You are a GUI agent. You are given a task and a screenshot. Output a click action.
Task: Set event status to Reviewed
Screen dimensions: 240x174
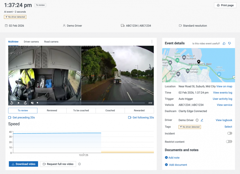[x=52, y=111]
